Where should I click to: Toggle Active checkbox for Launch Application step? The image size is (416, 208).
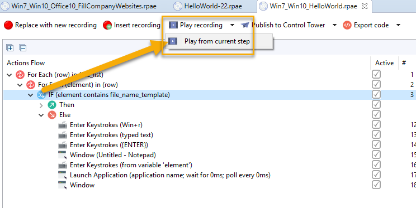coord(376,175)
